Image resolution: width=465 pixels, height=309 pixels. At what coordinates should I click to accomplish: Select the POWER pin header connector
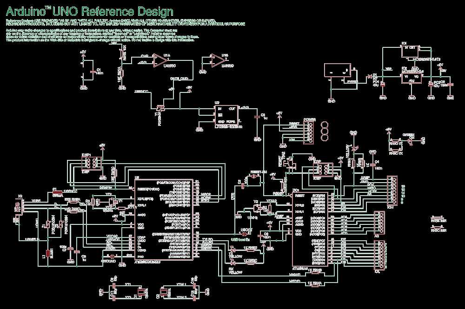coord(309,133)
